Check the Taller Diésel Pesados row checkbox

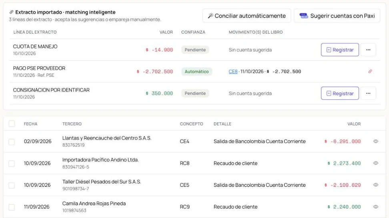coord(12,185)
